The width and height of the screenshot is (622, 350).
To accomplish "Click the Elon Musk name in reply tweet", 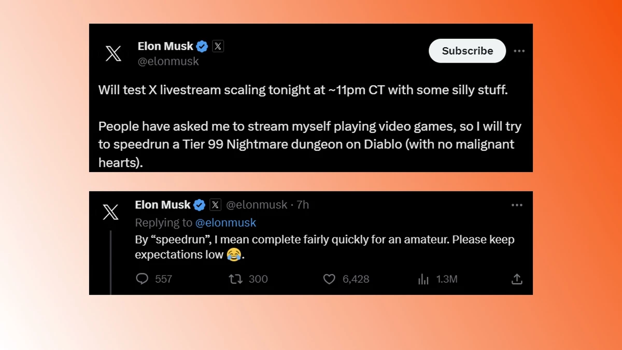I will pos(163,205).
